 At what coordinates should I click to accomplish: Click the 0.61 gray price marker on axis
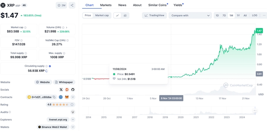(x=259, y=74)
